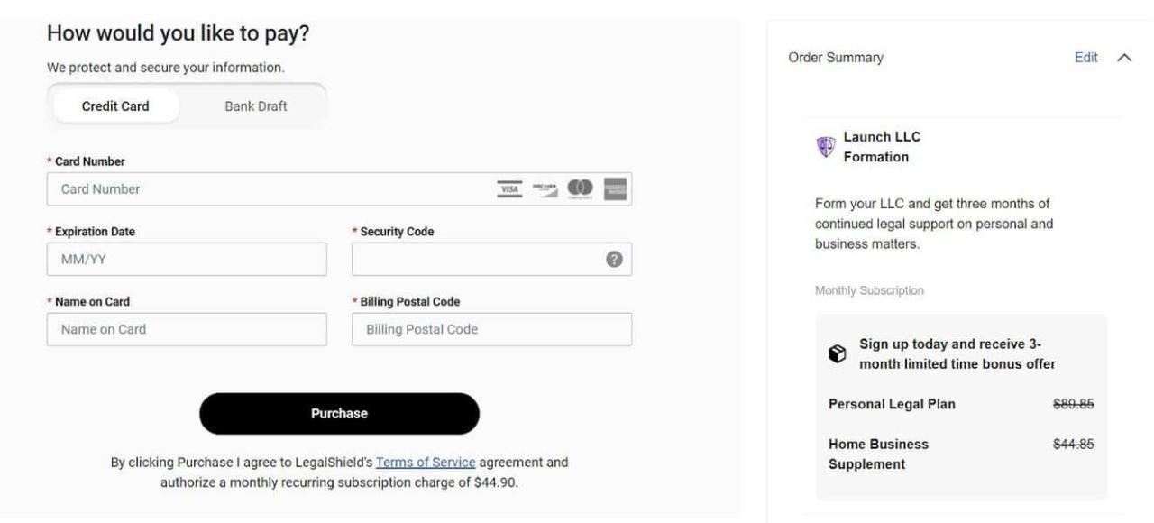Click the Personal Legal Plan line item
The image size is (1154, 523).
(892, 404)
